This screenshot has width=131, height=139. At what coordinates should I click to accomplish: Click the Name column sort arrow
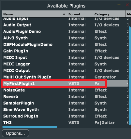click(x=64, y=14)
